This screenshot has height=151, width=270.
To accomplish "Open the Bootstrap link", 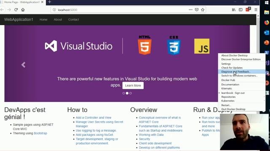I will pos(40,133).
